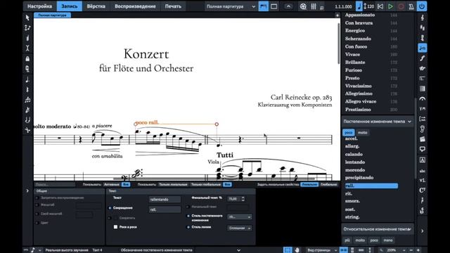The width and height of the screenshot is (450, 253).
Task: Click the meno relative tempo button
Action: [x=388, y=240]
